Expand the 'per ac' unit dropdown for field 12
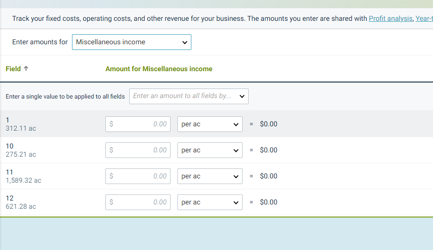This screenshot has width=433, height=250. tap(210, 202)
